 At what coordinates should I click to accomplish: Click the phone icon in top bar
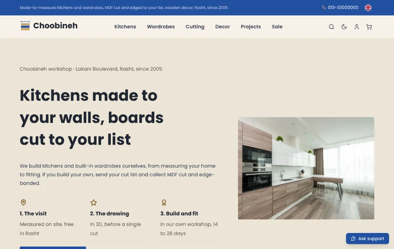click(x=324, y=7)
